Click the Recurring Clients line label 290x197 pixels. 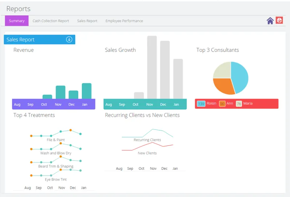tap(147, 140)
